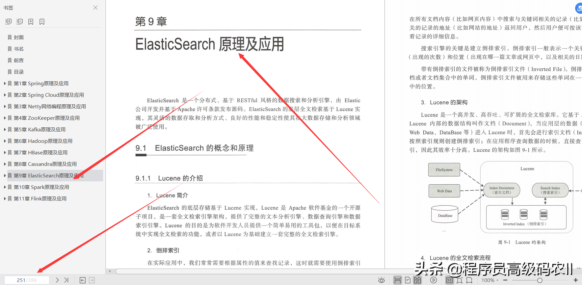Click the zoom in plus button
The width and height of the screenshot is (582, 285).
coord(576,280)
